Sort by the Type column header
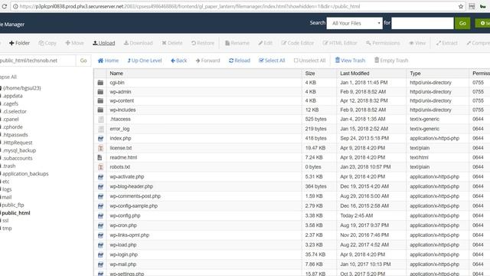This screenshot has height=276, width=490. 415,74
